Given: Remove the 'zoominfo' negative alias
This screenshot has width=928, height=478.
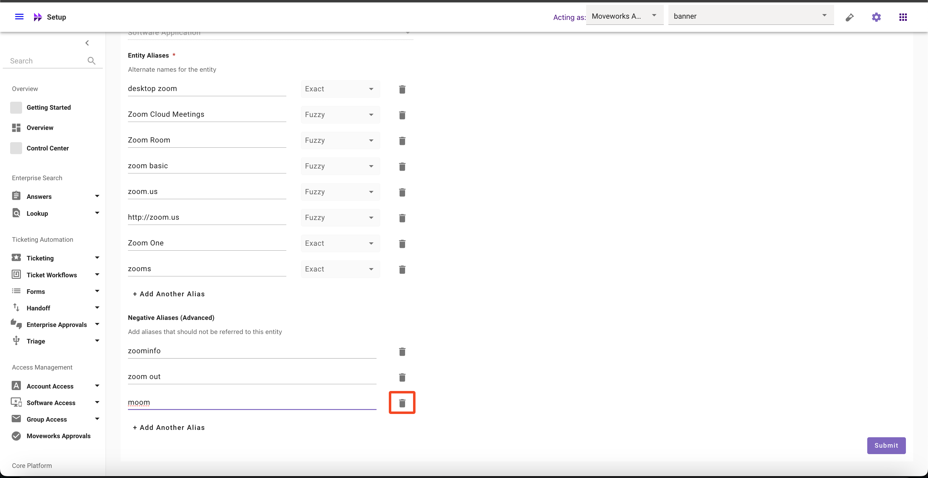Looking at the screenshot, I should 402,351.
